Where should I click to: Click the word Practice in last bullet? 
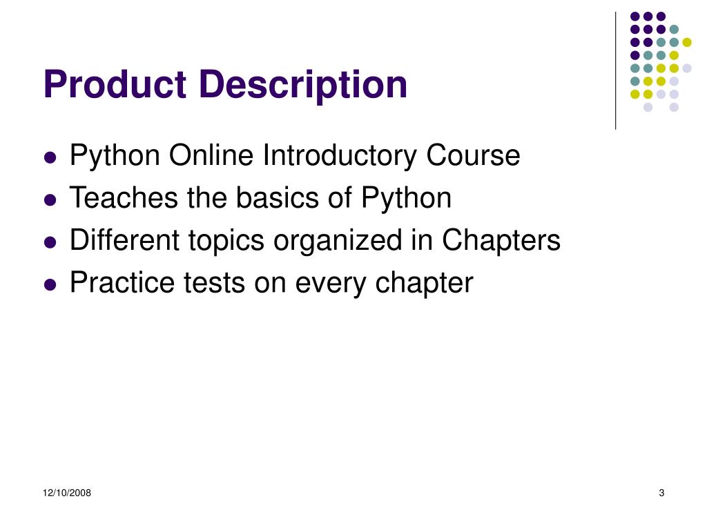click(122, 282)
